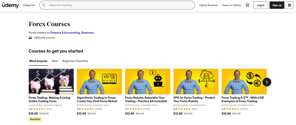Open the Forex Trading A-Z thumbnail

tap(244, 81)
